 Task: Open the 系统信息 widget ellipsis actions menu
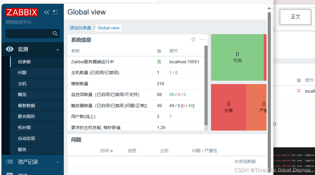point(202,39)
